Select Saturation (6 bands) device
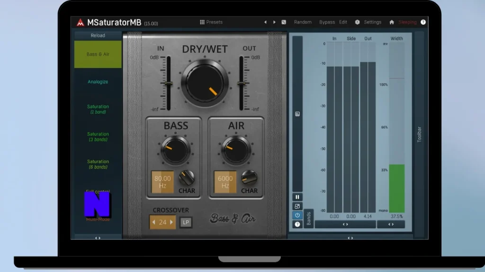485x272 pixels. (x=98, y=164)
